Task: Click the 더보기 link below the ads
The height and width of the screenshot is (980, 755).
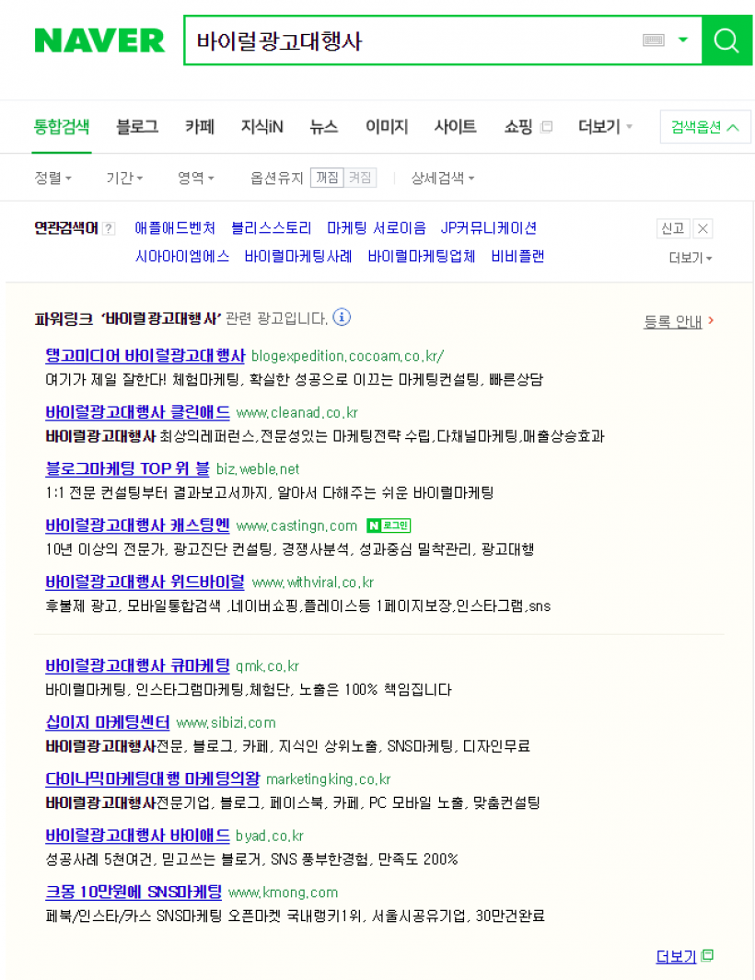Action: coord(676,956)
